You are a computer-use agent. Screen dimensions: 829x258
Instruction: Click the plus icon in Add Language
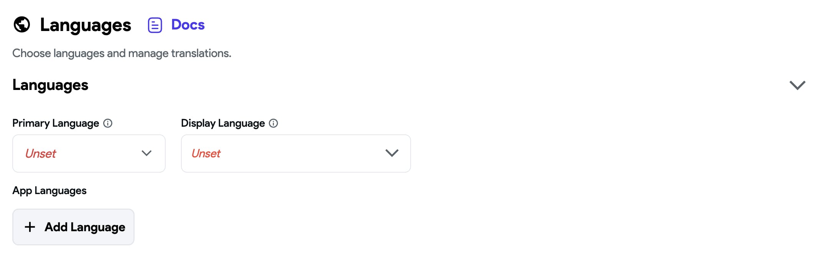click(x=30, y=227)
